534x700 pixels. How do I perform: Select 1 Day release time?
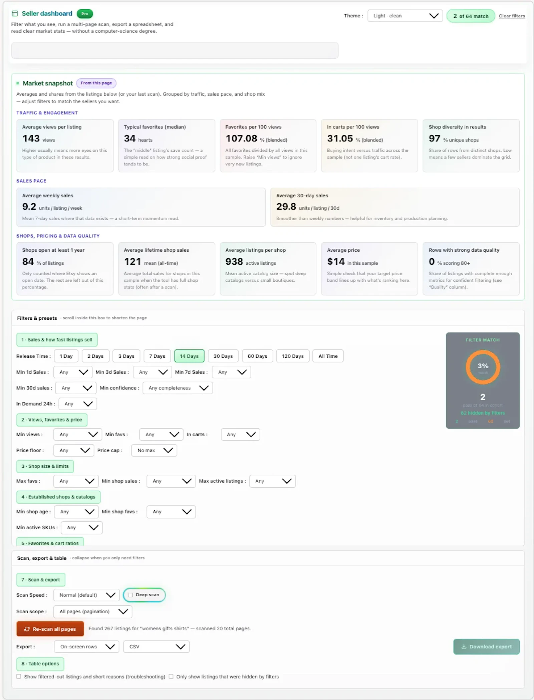pos(66,356)
